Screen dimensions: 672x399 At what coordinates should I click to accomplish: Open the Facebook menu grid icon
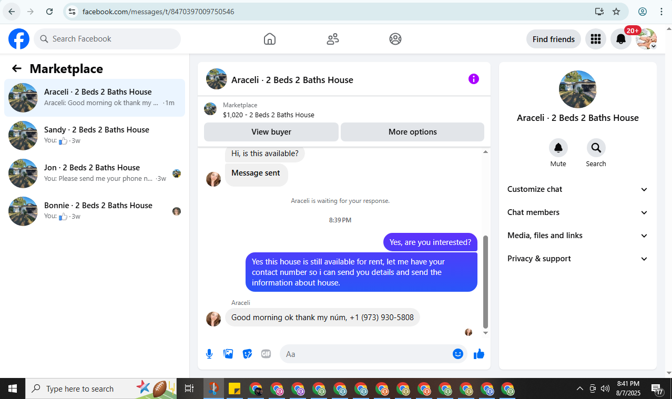point(596,39)
